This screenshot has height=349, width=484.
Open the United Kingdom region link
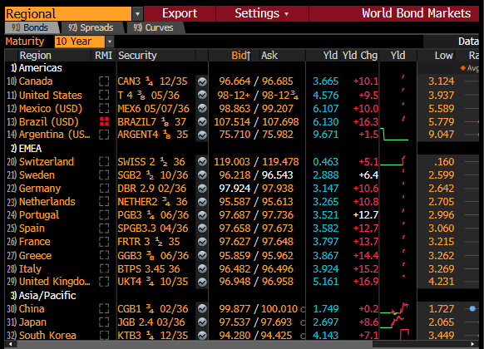click(55, 282)
